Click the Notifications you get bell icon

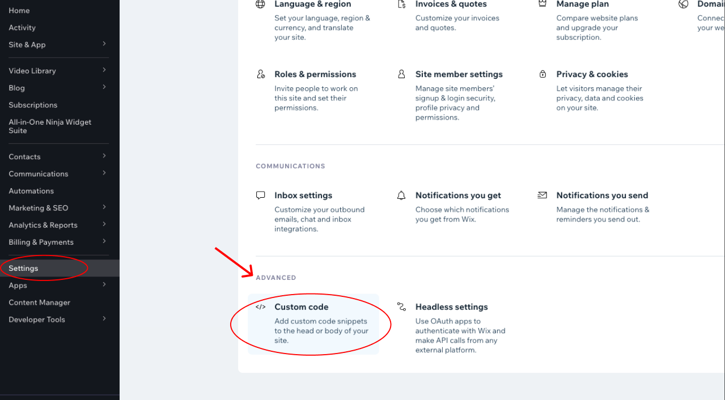point(401,195)
